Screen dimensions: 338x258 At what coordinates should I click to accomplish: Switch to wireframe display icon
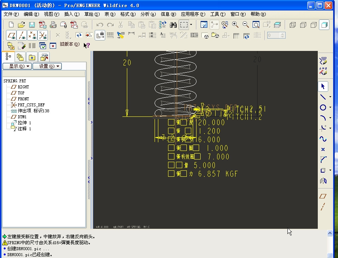[292, 25]
